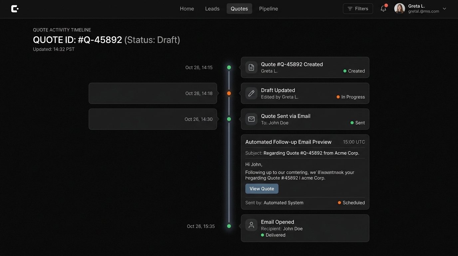The height and width of the screenshot is (256, 458).
Task: Click the "Oct 26, 14:15" timestamp
Action: coord(199,67)
